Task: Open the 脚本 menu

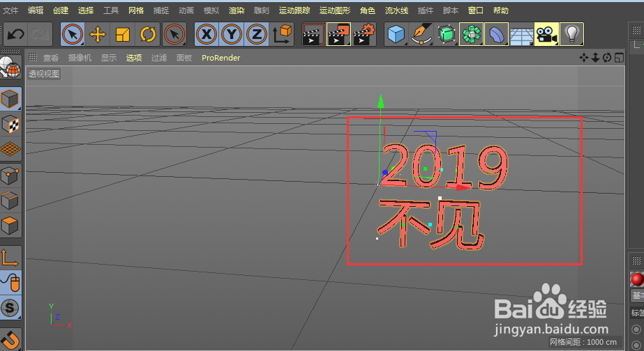Action: point(451,10)
